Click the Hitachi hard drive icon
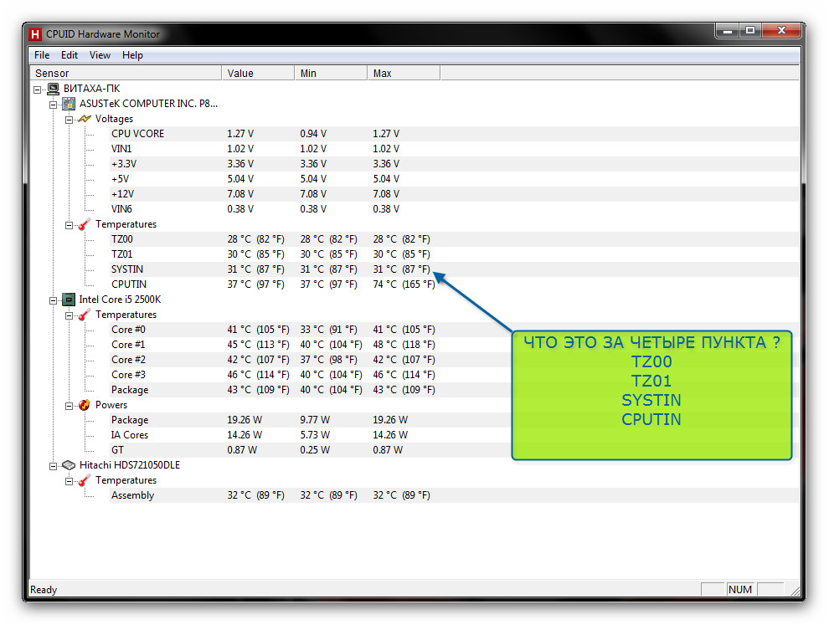The width and height of the screenshot is (829, 625). [x=69, y=465]
